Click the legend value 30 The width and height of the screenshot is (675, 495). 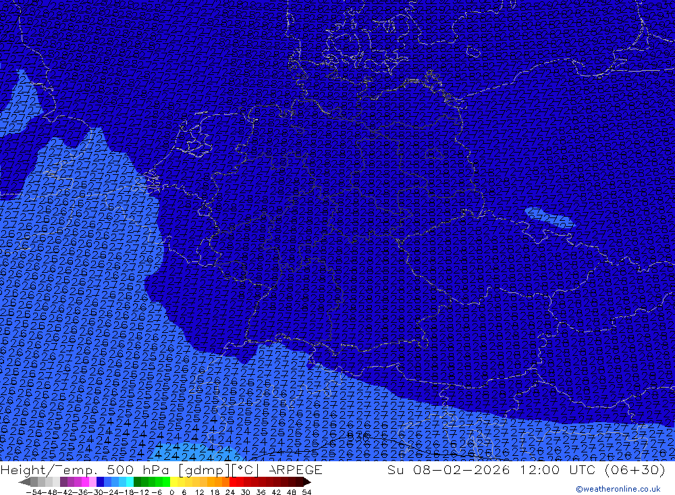coord(246,492)
